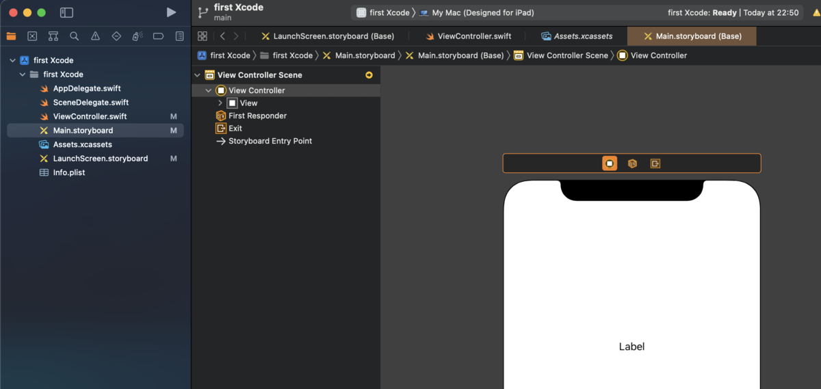This screenshot has width=821, height=389.
Task: Open the Project navigator folder icon
Action: [x=11, y=36]
